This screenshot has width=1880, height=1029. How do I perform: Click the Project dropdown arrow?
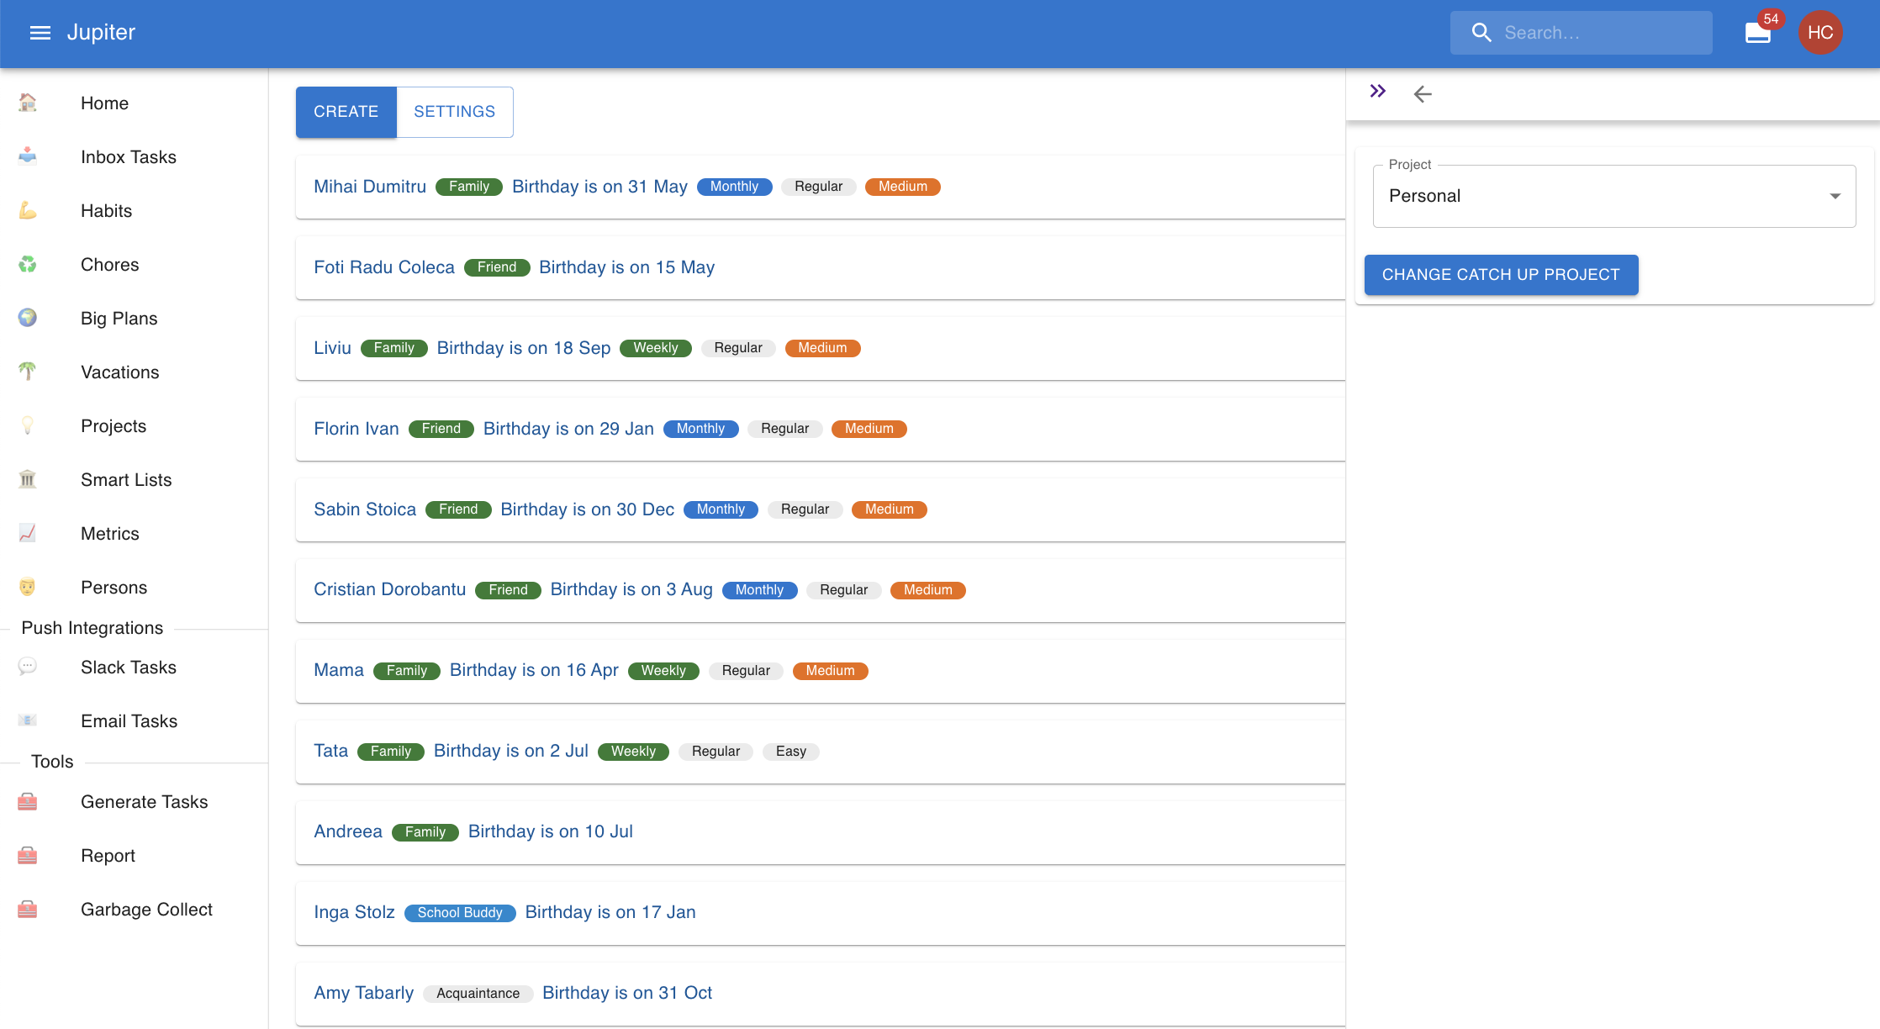pos(1835,196)
